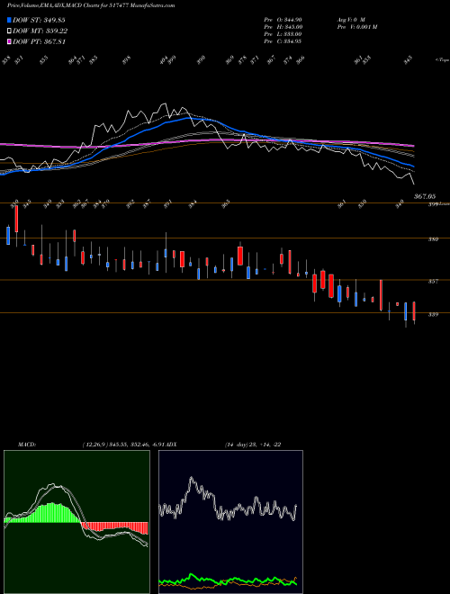This screenshot has width=450, height=594.
Task: Click the 'Pre C: 334.95' value
Action: [x=283, y=41]
